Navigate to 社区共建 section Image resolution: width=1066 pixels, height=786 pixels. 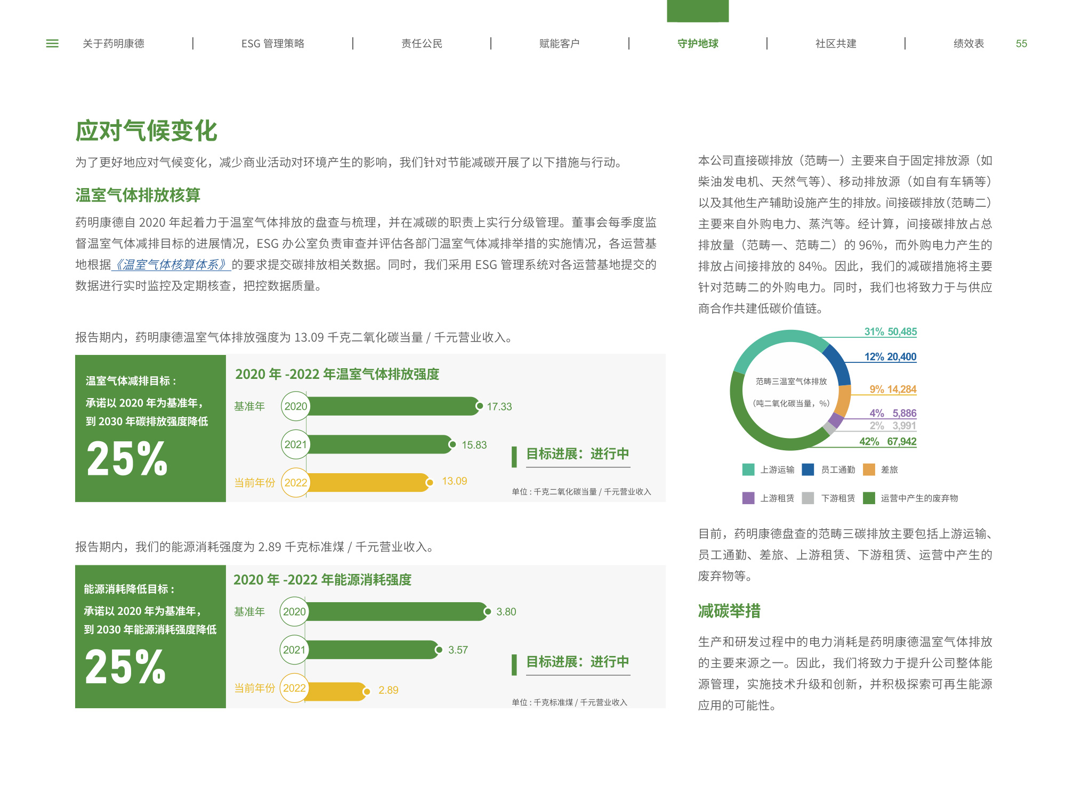836,44
